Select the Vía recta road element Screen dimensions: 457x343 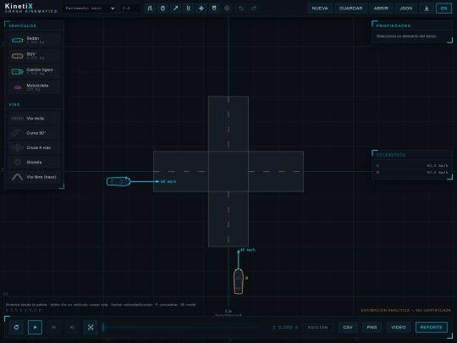pyautogui.click(x=34, y=118)
